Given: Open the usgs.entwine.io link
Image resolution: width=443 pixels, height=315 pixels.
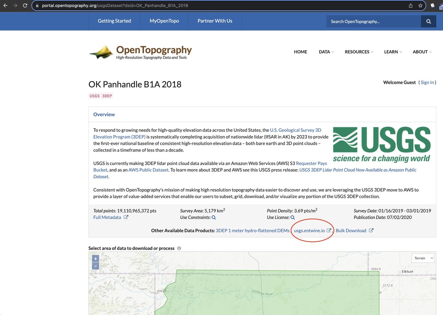Looking at the screenshot, I should click(309, 230).
